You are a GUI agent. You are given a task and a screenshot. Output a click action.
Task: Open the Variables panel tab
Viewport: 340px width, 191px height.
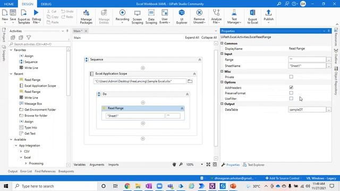pos(79,164)
